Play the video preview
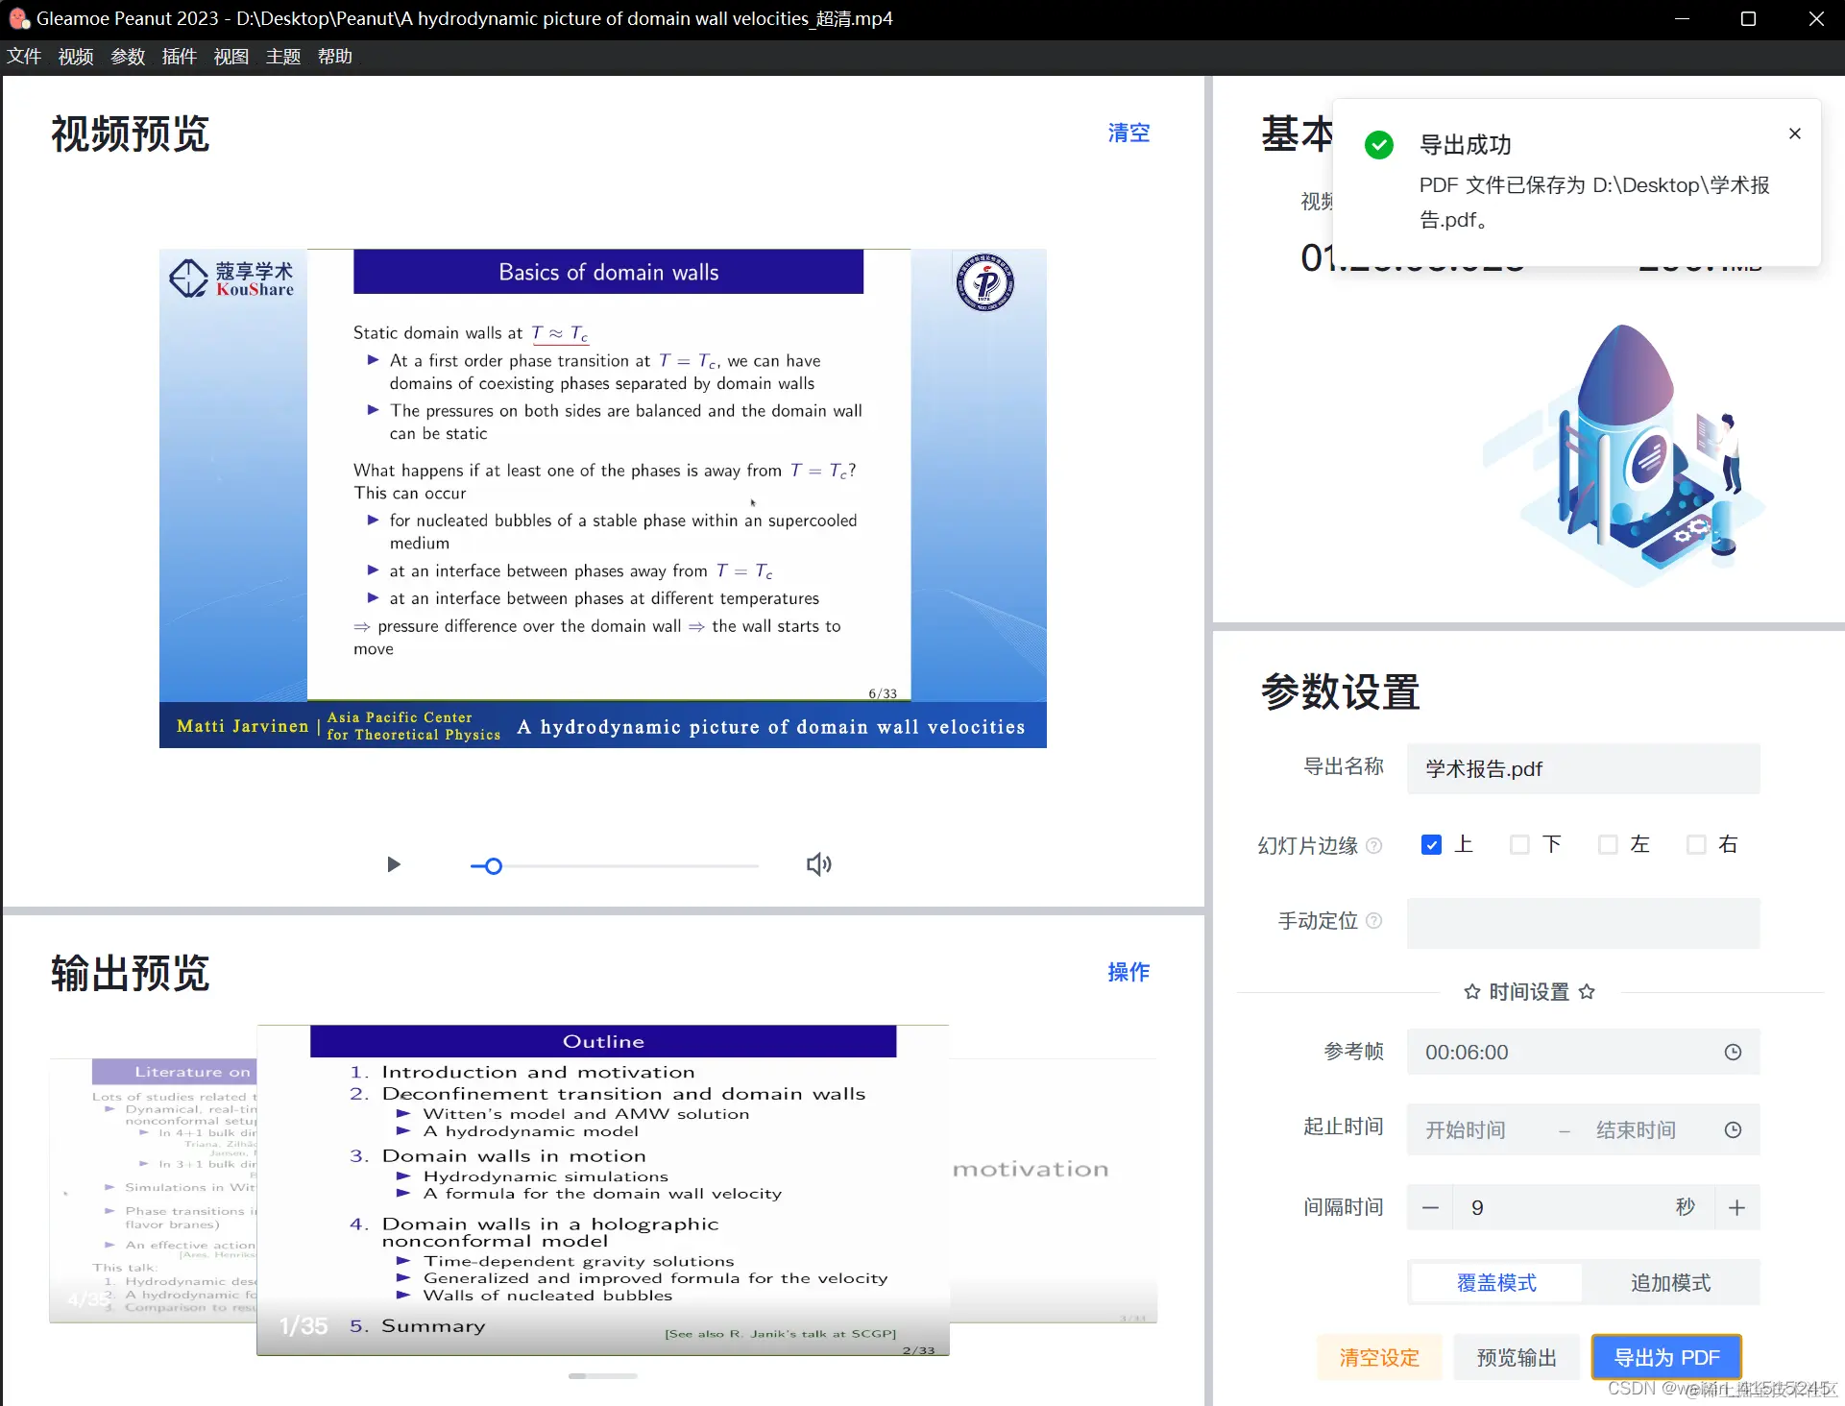The image size is (1845, 1406). pyautogui.click(x=393, y=864)
